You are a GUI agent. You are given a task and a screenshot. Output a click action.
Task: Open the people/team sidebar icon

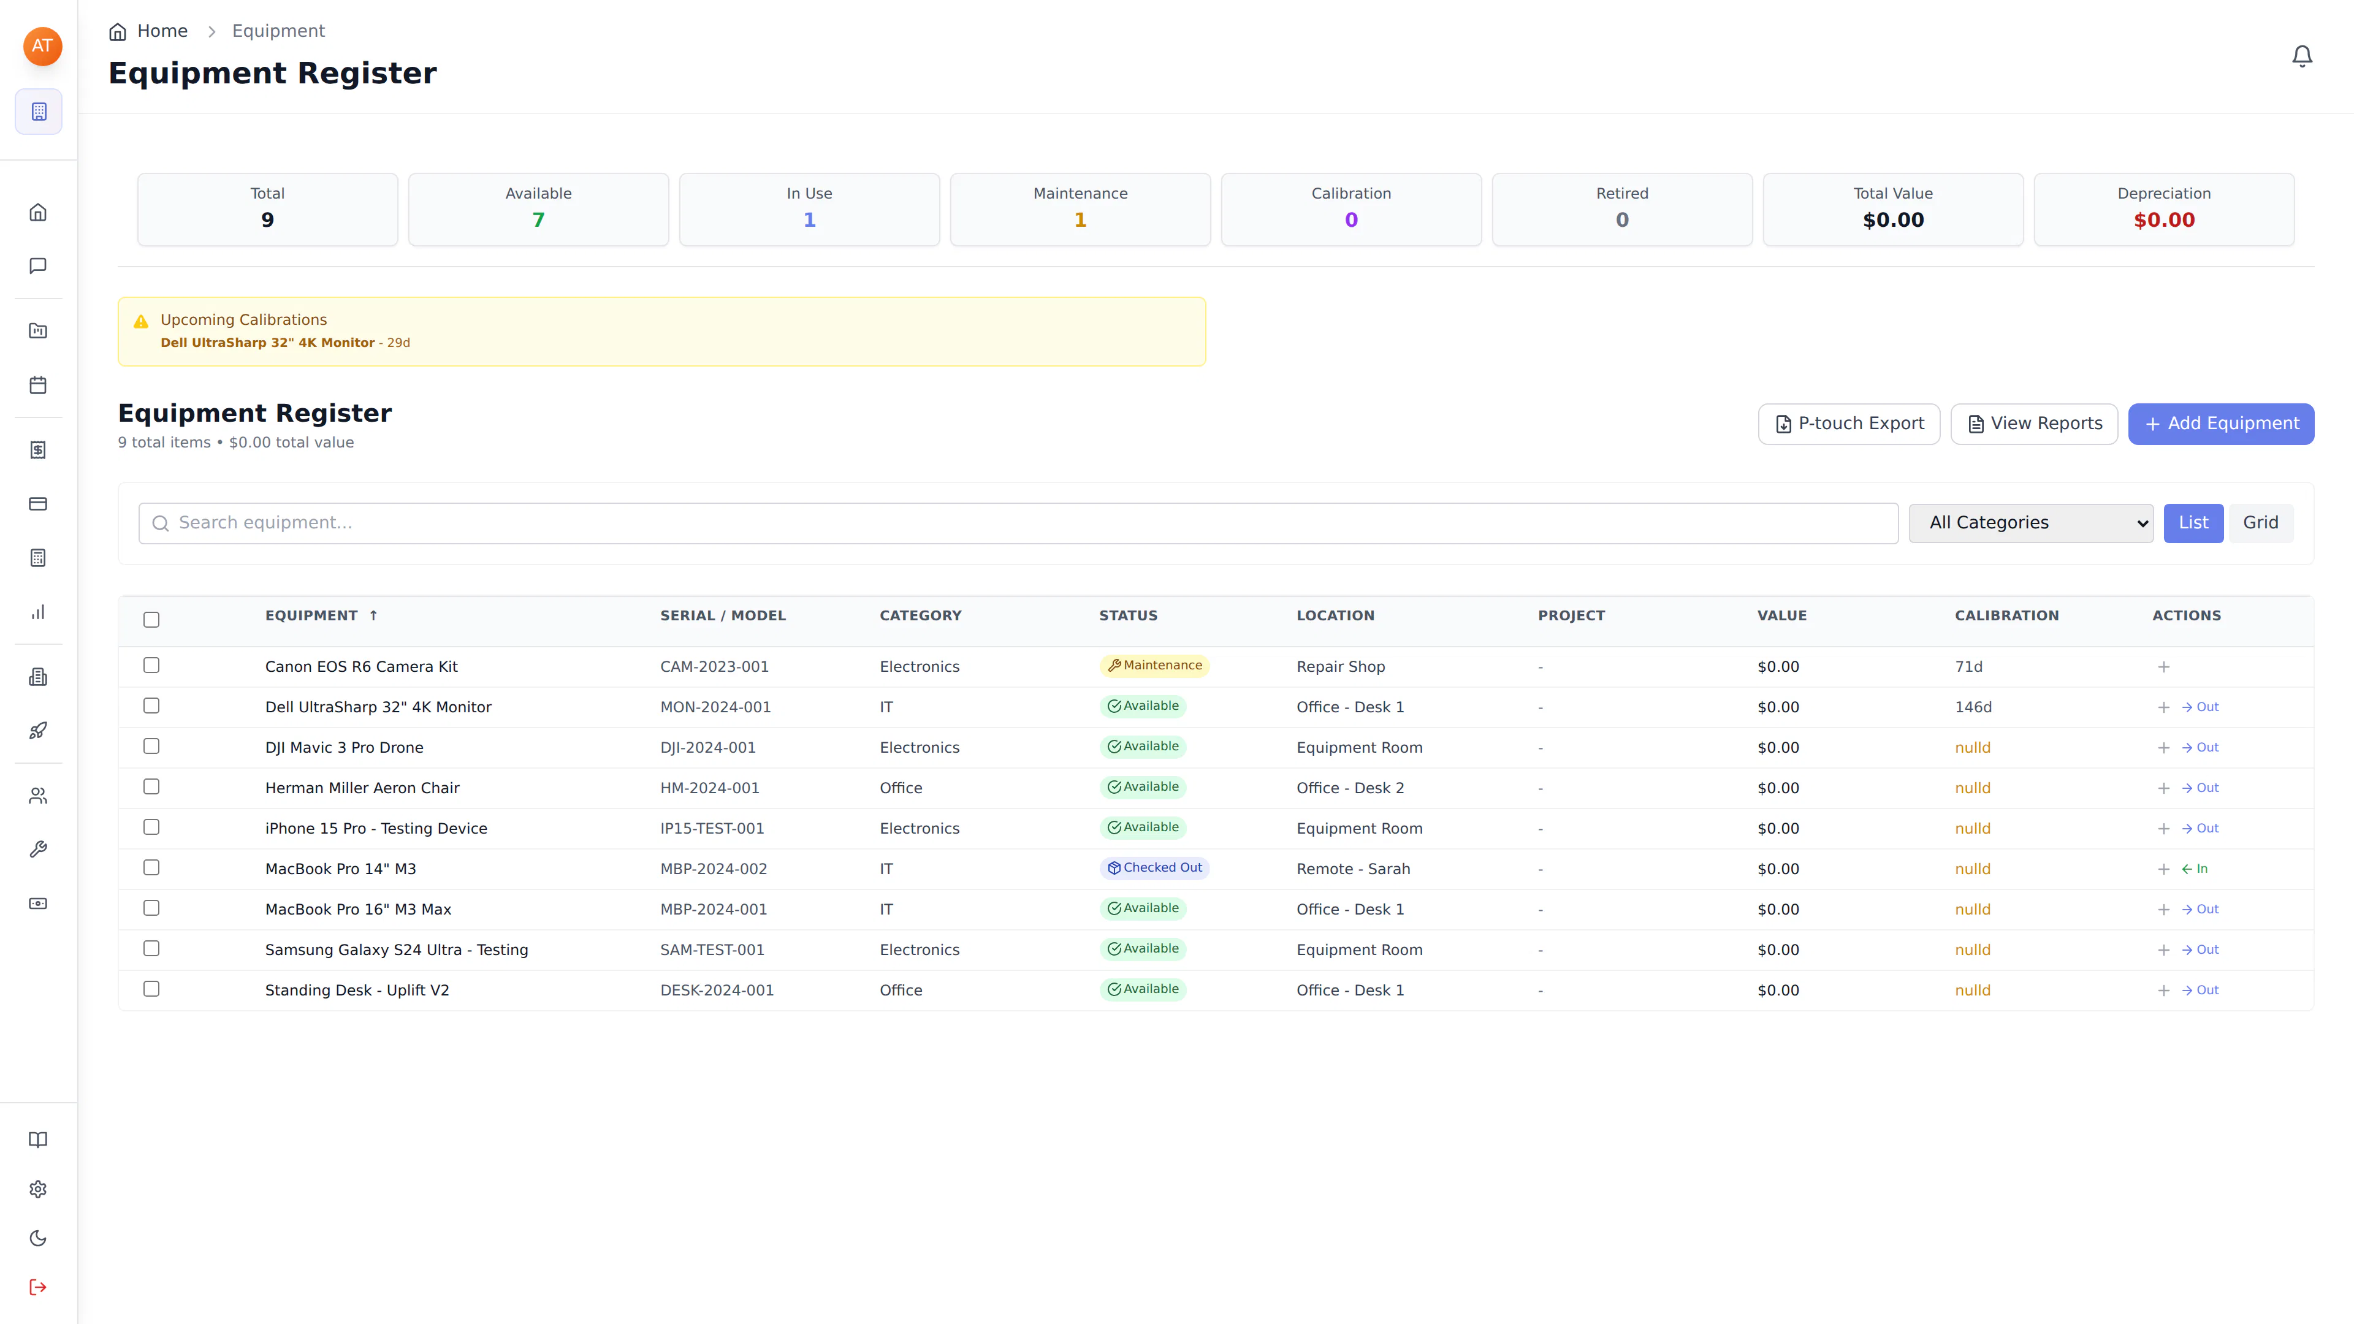click(x=39, y=796)
